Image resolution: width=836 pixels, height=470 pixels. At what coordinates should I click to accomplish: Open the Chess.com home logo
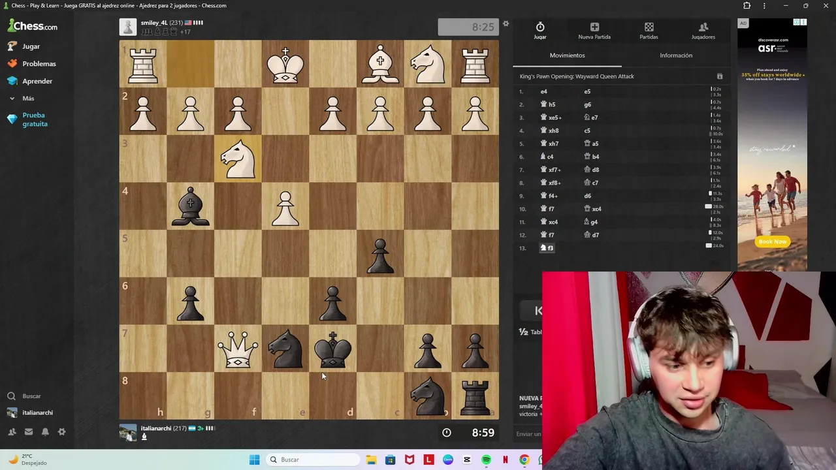coord(33,26)
